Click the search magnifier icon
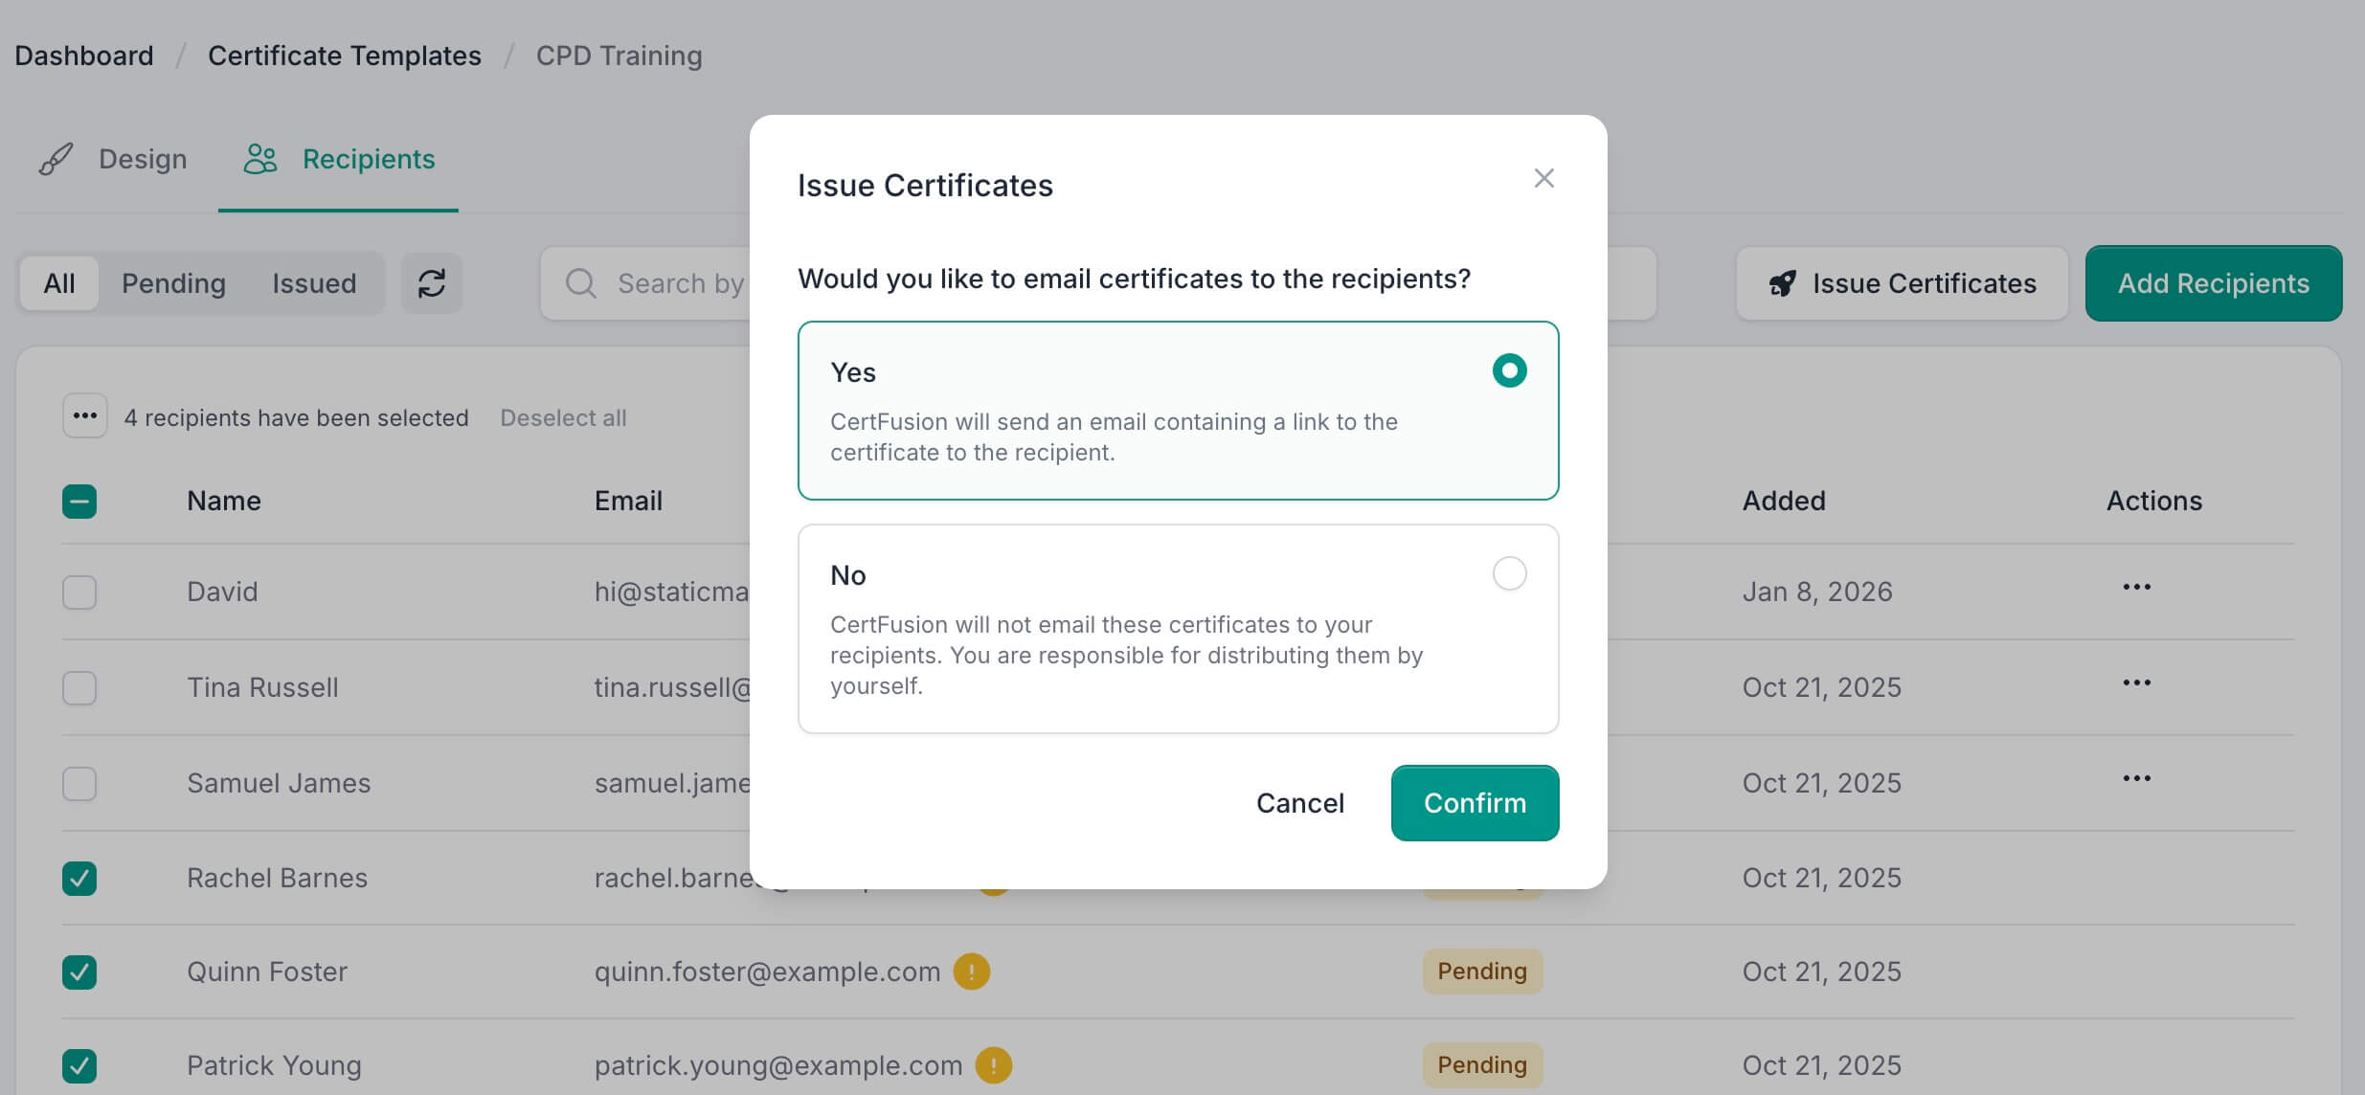The image size is (2365, 1095). pos(580,283)
